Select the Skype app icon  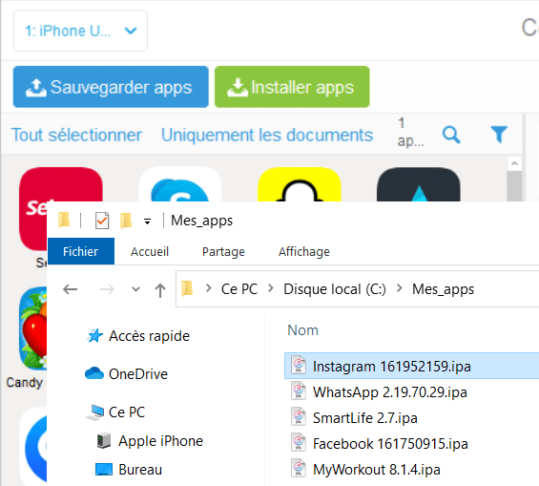point(180,184)
